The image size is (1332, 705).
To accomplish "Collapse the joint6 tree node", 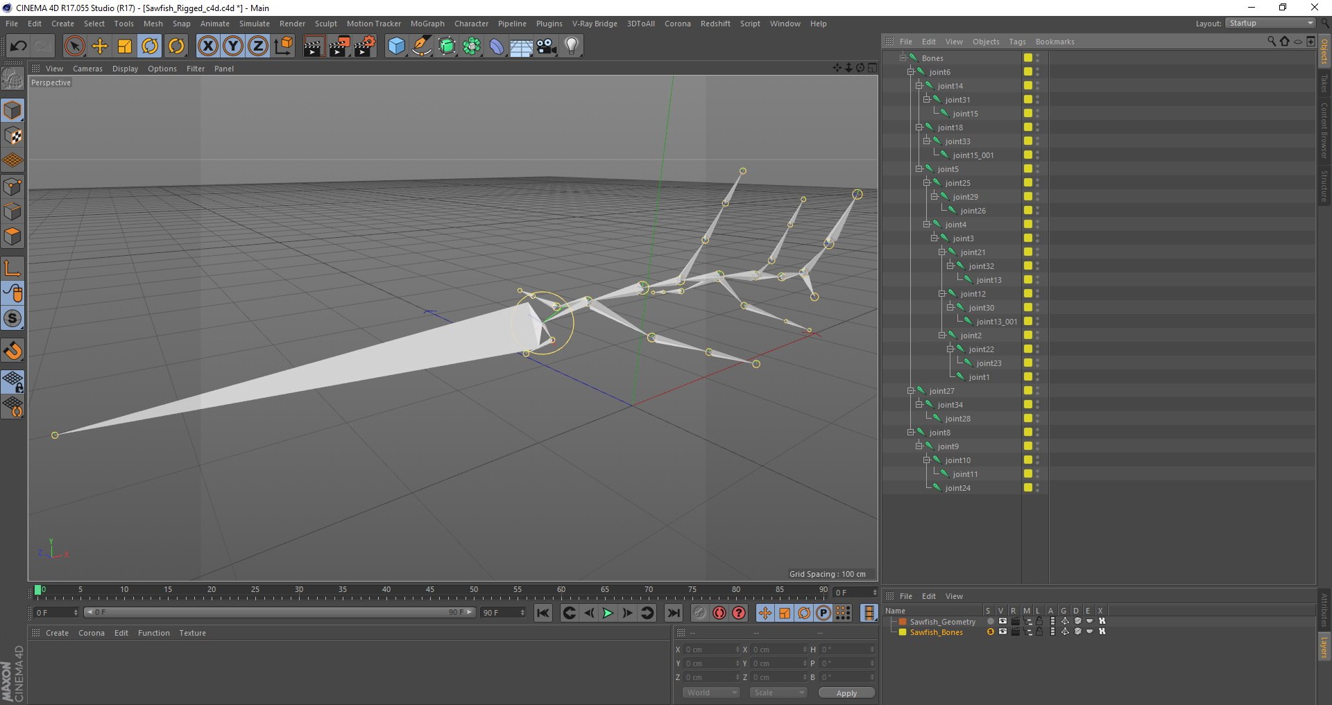I will click(x=911, y=71).
